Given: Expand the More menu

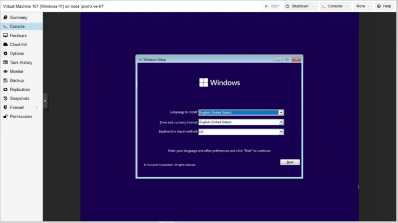Looking at the screenshot, I should coord(363,6).
